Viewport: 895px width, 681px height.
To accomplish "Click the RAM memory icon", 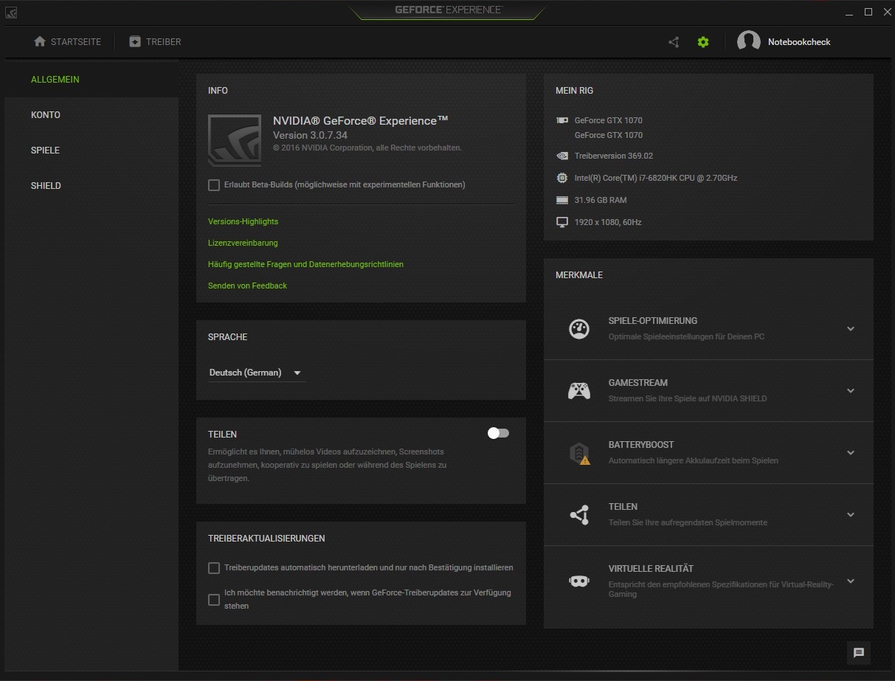I will 562,200.
